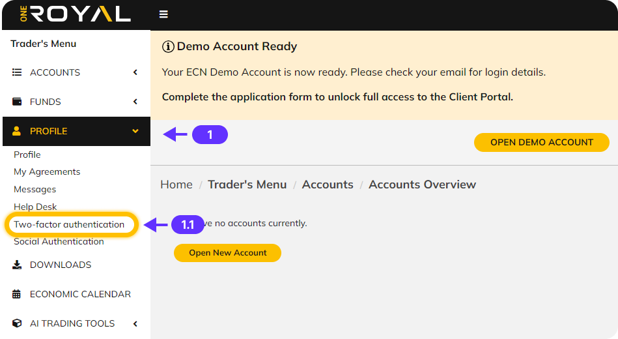The image size is (618, 339).
Task: Click the One Royal logo
Action: click(x=75, y=14)
